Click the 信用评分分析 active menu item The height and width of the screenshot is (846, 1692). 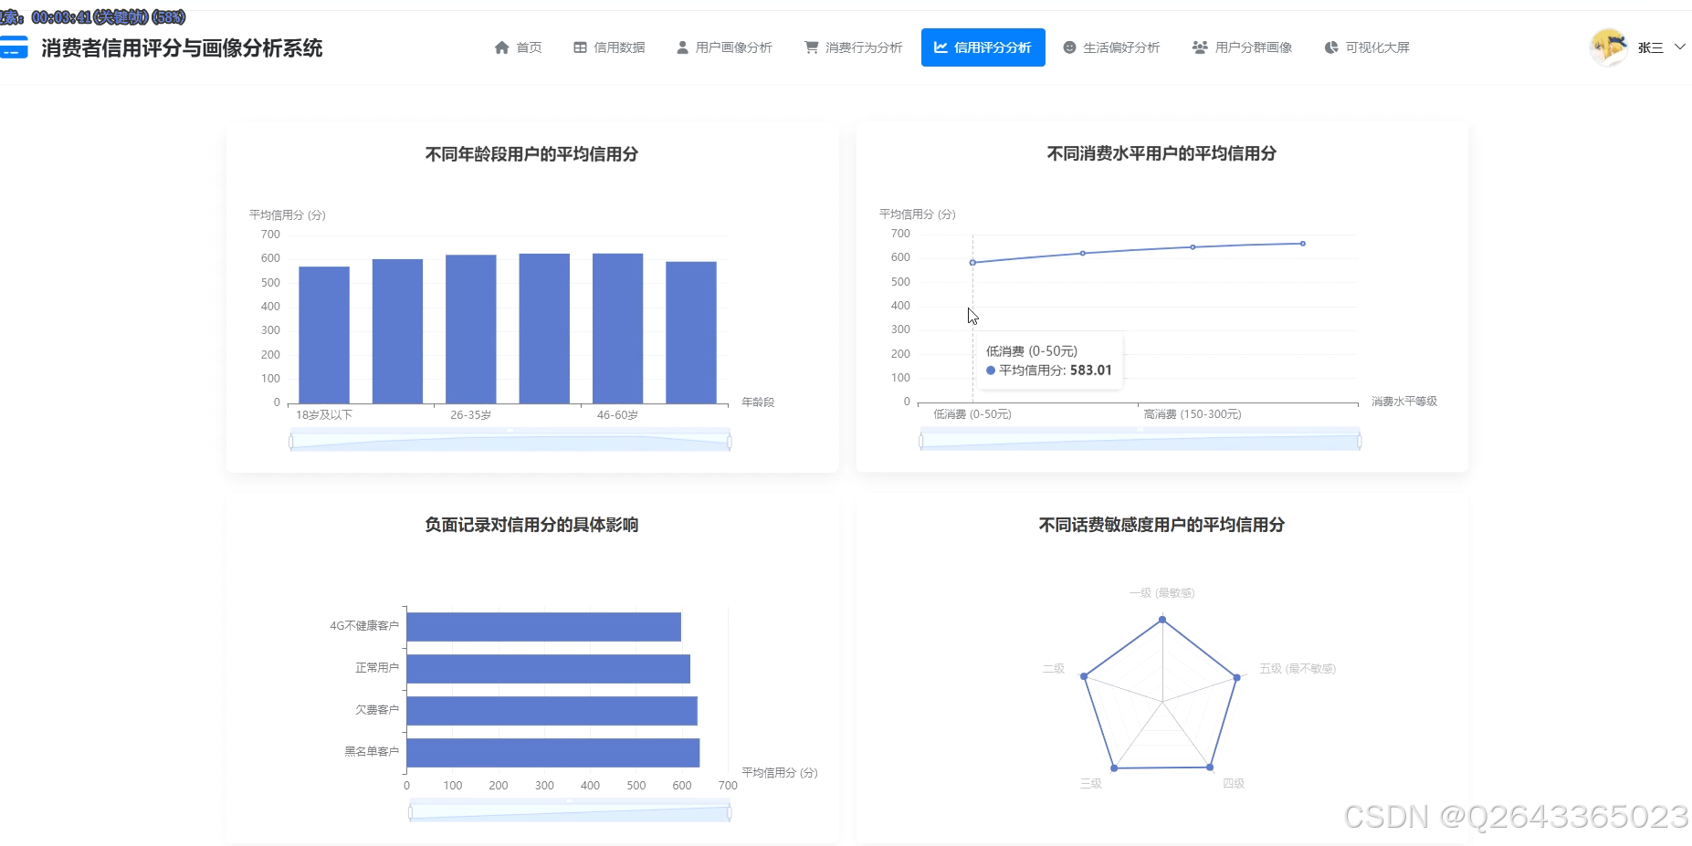coord(983,47)
